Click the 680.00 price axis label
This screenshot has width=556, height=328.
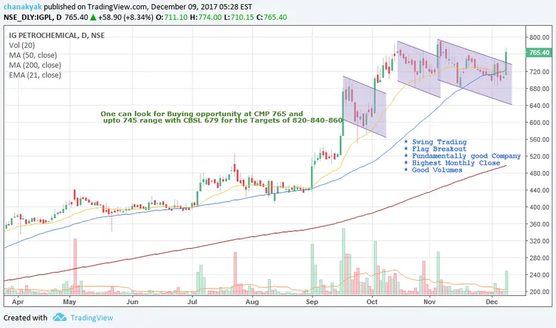[539, 89]
